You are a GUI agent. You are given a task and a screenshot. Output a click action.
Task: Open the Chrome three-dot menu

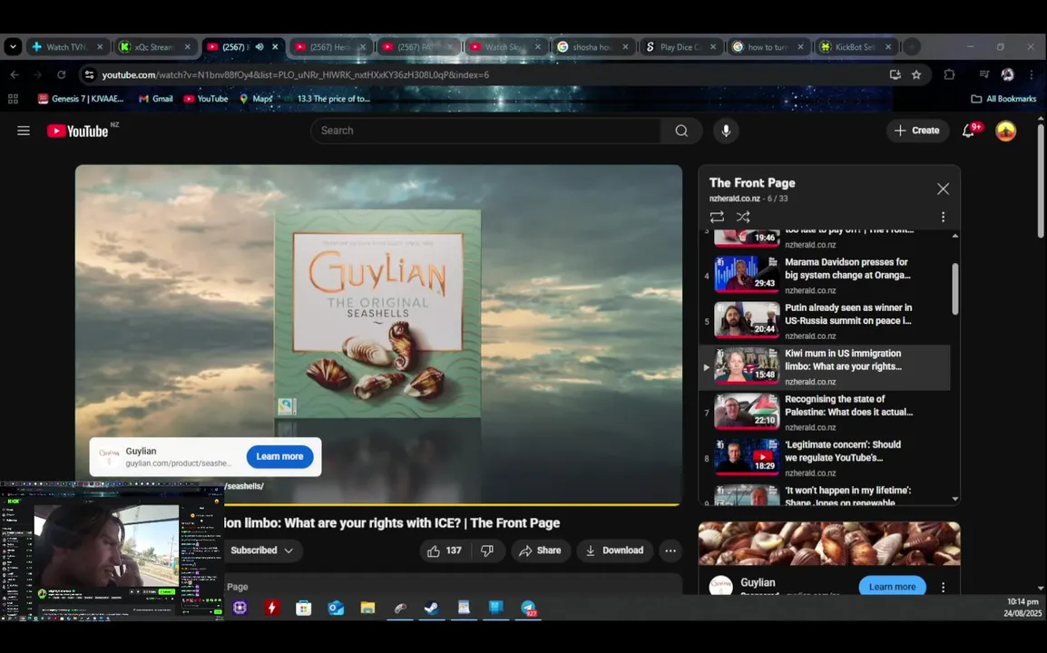pyautogui.click(x=1032, y=74)
